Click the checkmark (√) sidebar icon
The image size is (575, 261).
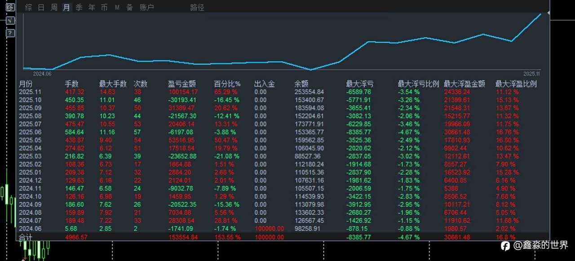coord(9,20)
